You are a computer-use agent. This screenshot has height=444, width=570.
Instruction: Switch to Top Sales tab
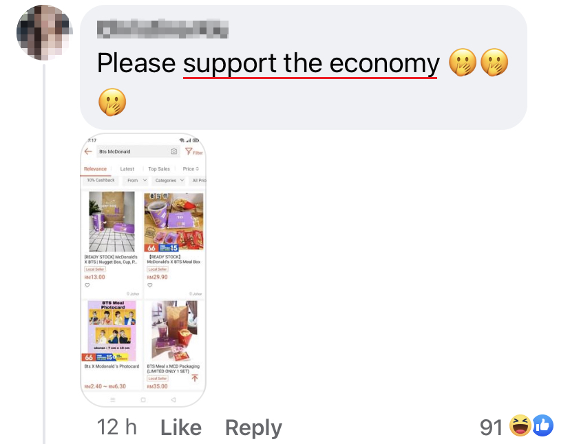(159, 169)
